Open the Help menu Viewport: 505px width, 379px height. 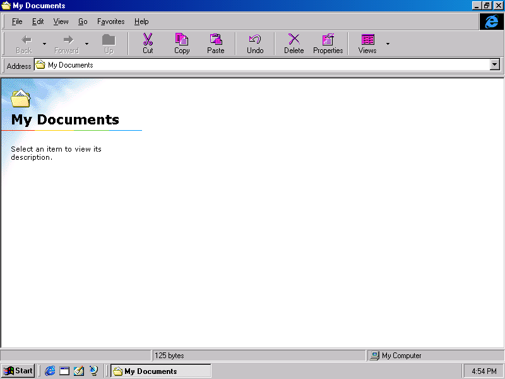coord(141,21)
